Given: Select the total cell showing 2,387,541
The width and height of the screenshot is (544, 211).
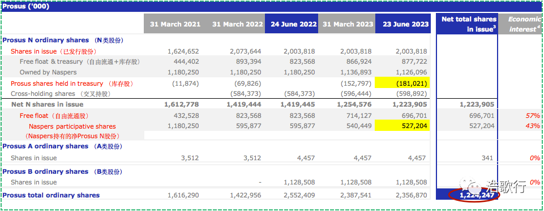Looking at the screenshot, I should tap(355, 195).
